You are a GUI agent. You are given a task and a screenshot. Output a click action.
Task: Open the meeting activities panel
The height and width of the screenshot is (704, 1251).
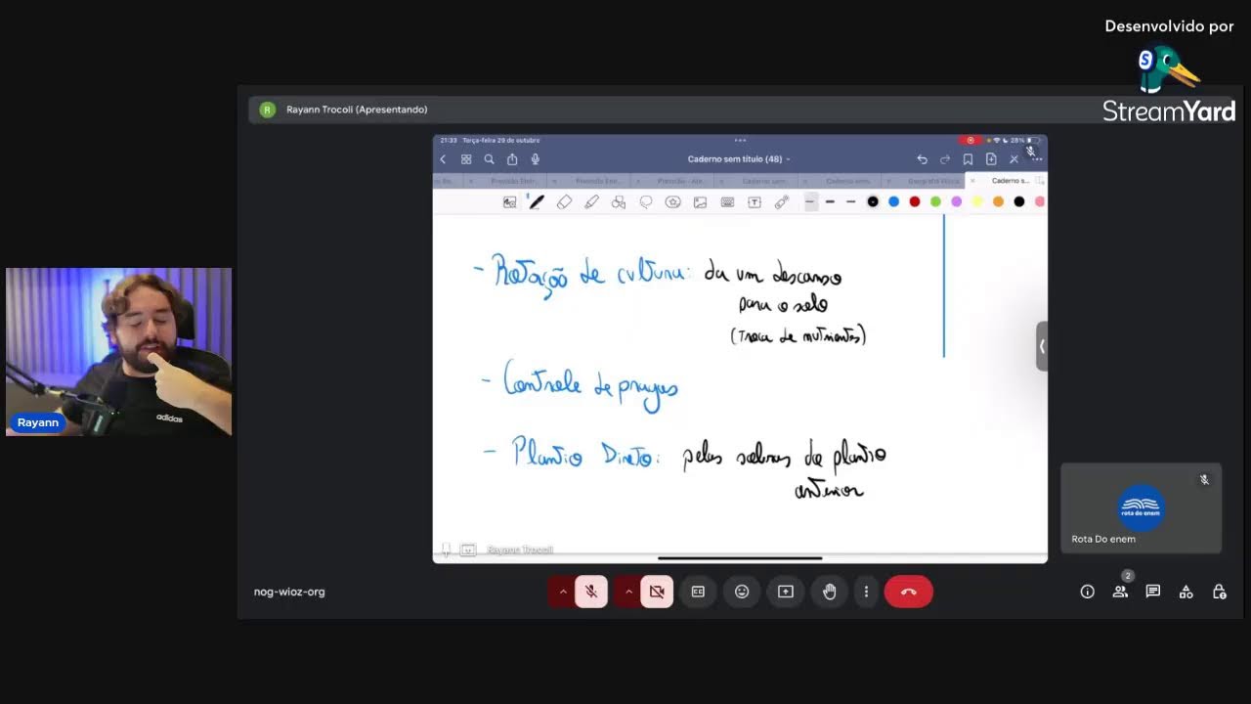1186,592
